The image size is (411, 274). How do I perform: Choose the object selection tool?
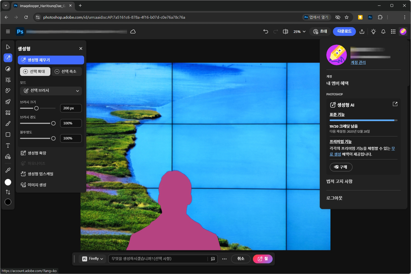pos(8,80)
